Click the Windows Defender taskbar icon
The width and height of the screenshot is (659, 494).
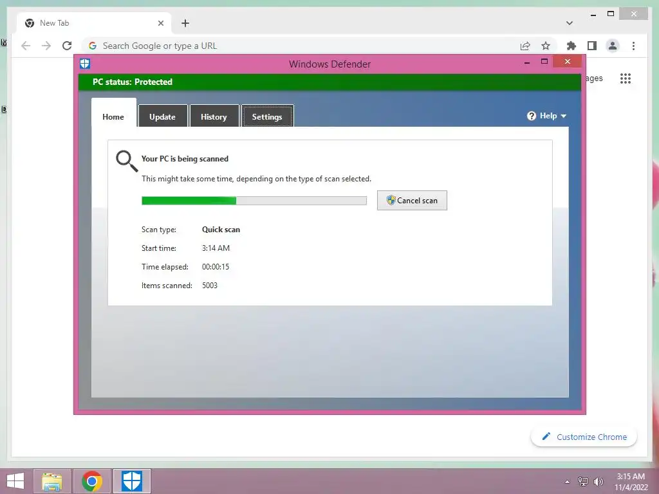pos(132,481)
